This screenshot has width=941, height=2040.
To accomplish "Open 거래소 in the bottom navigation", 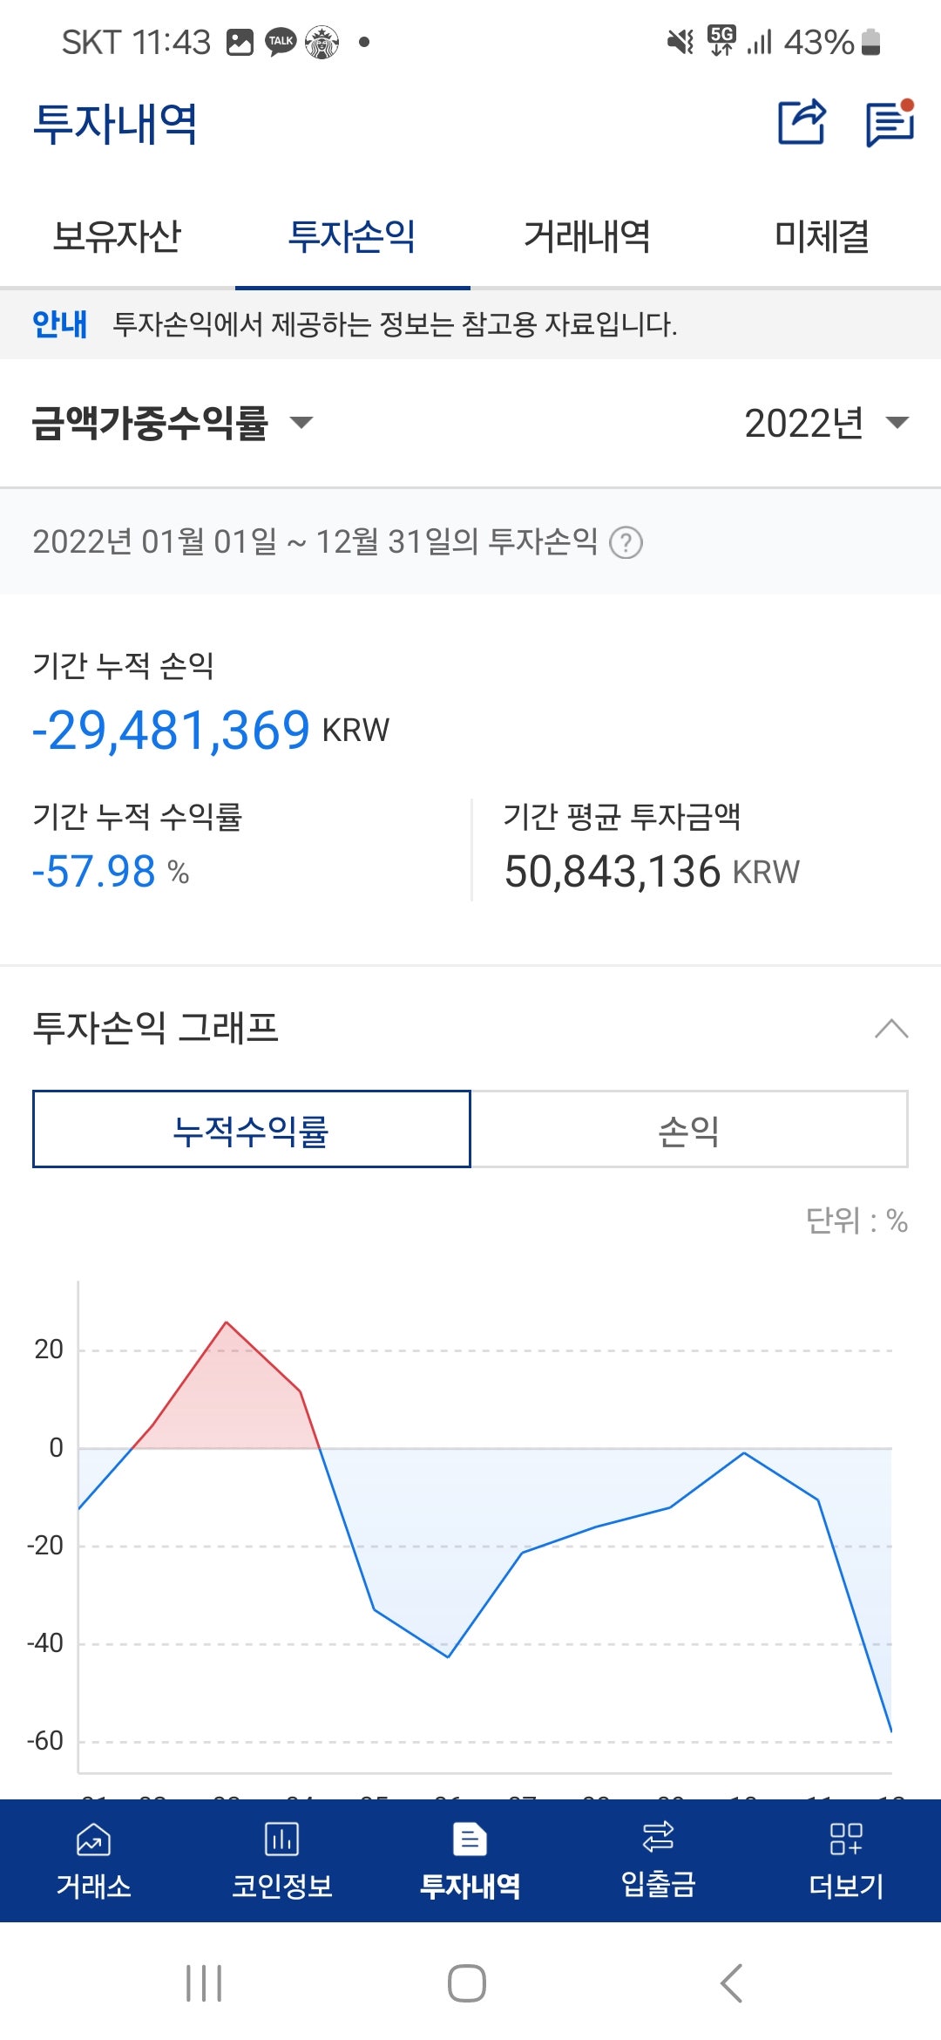I will [94, 1860].
